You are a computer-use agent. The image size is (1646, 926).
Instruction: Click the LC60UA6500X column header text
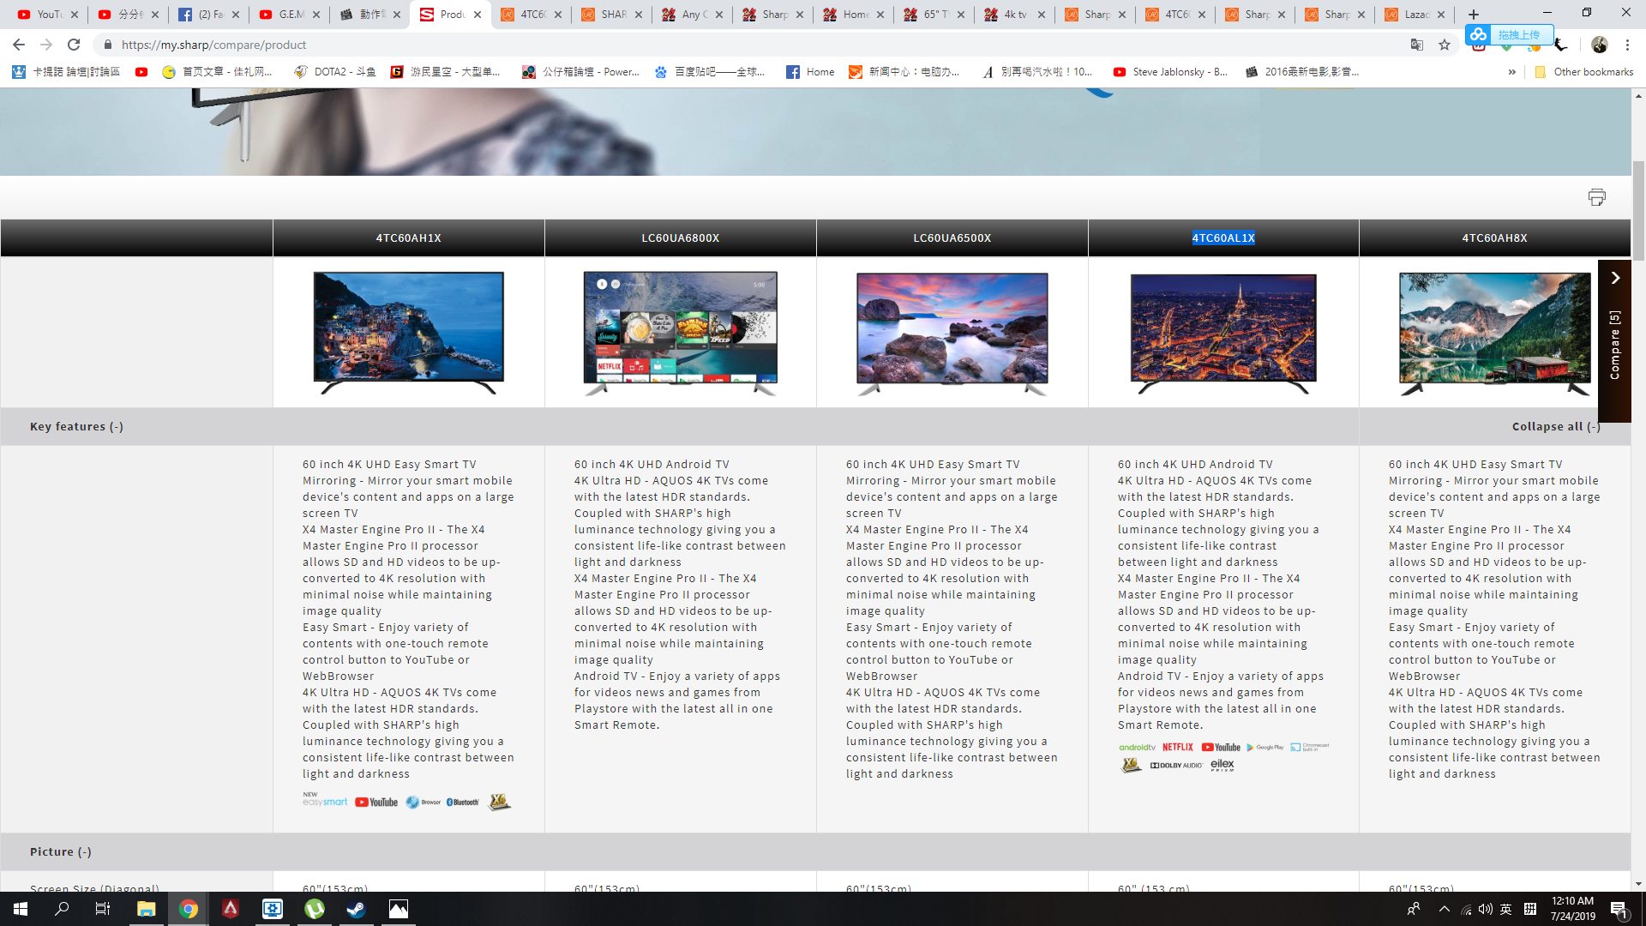pos(952,238)
